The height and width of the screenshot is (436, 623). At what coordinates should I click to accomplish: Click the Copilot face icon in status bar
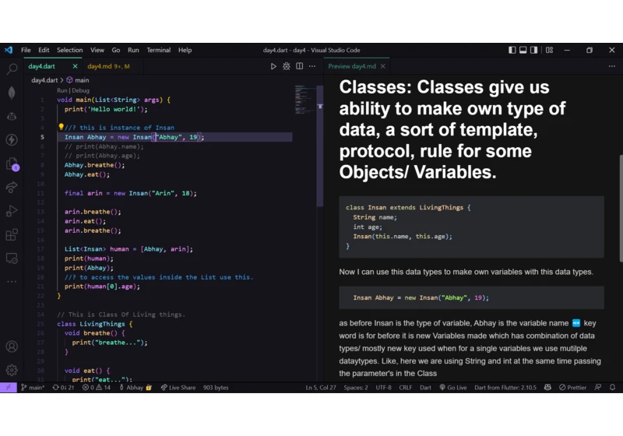[547, 388]
